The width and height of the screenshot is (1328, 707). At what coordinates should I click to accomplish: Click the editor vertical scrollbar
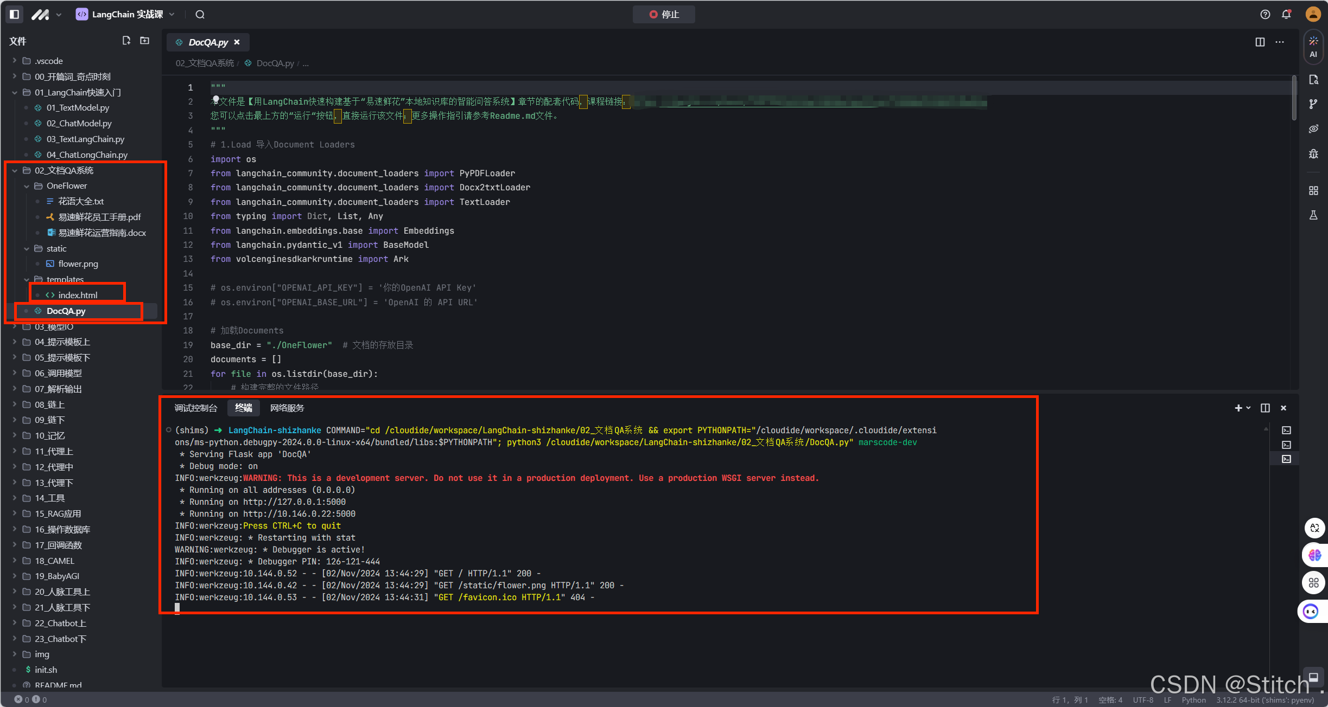(x=1294, y=98)
